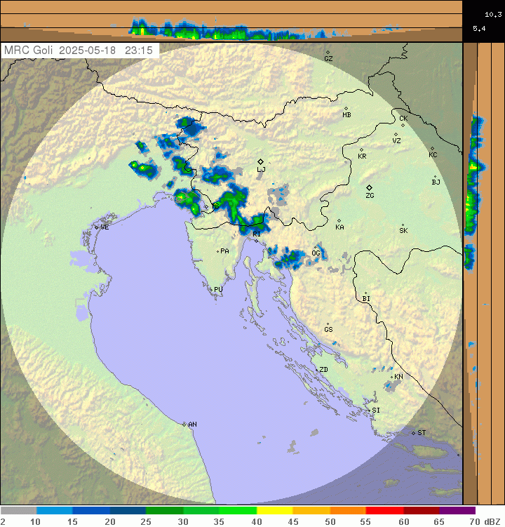
Task: Click the 10.3 height scale value
Action: point(493,15)
